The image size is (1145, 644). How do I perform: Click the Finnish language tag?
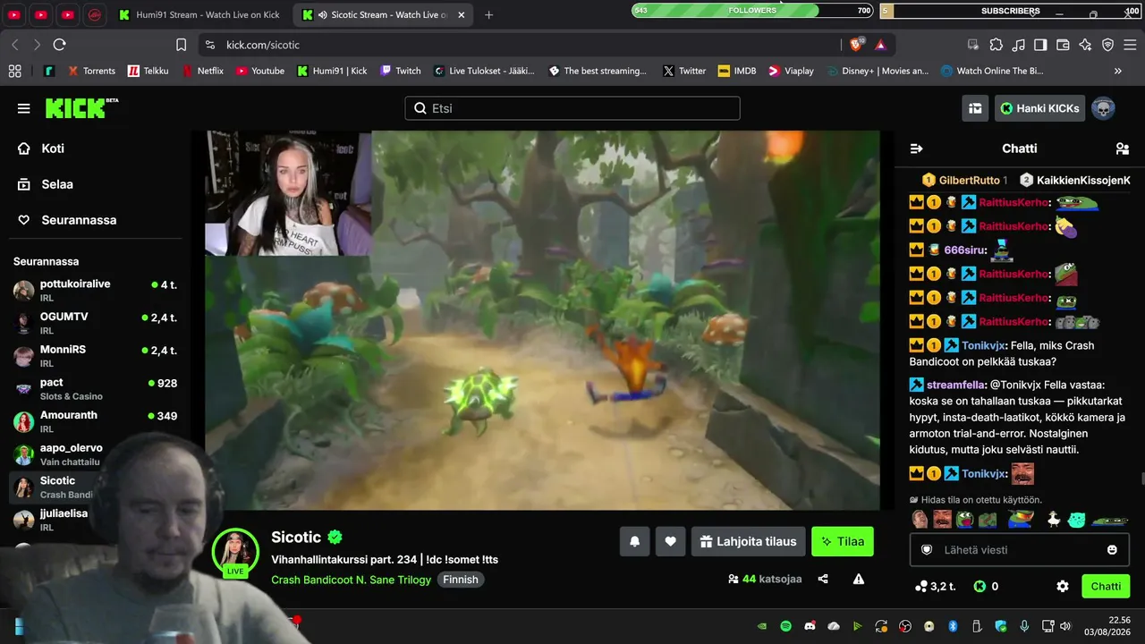click(461, 580)
